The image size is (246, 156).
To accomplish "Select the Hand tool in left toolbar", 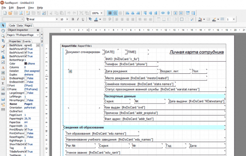I will click(x=3, y=31).
